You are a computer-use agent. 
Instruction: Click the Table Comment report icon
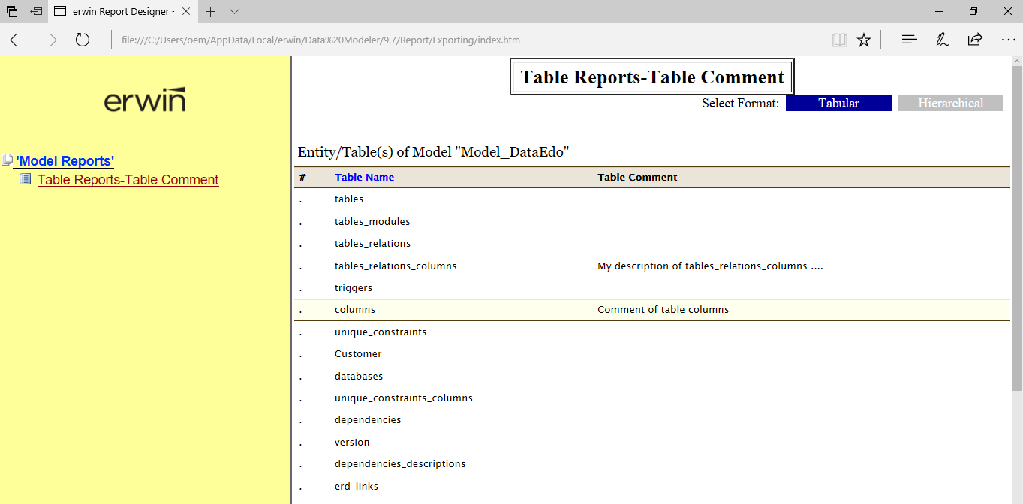[x=26, y=179]
